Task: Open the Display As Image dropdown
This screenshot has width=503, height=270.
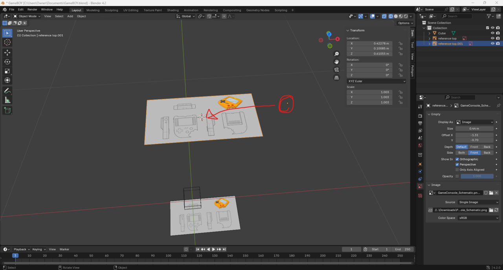Action: click(x=474, y=122)
